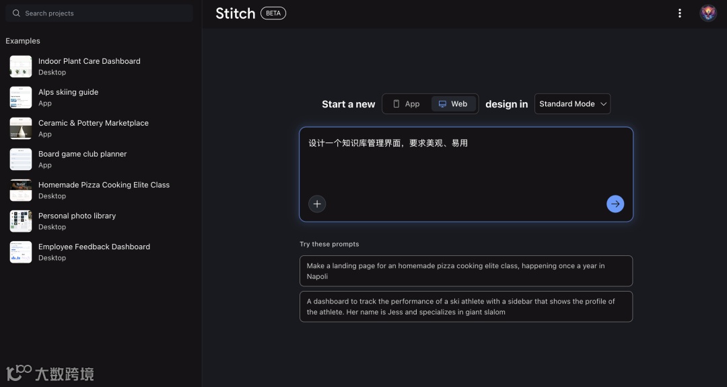Focus the Search projects field

click(99, 13)
